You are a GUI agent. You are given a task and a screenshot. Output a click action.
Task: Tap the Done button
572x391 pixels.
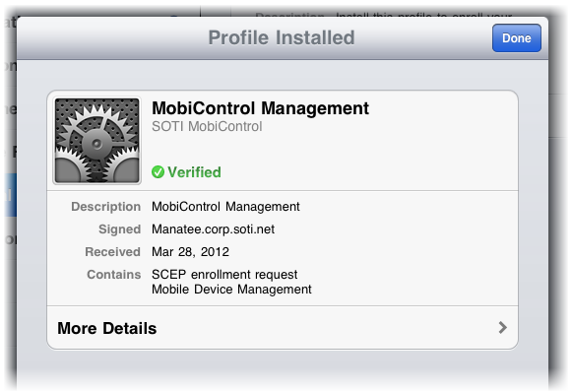[x=516, y=38]
